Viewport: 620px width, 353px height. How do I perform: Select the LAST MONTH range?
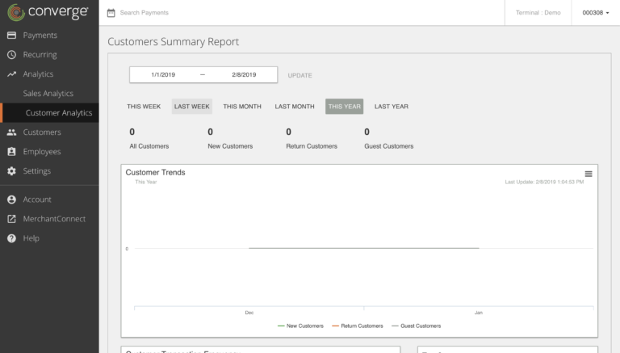295,107
